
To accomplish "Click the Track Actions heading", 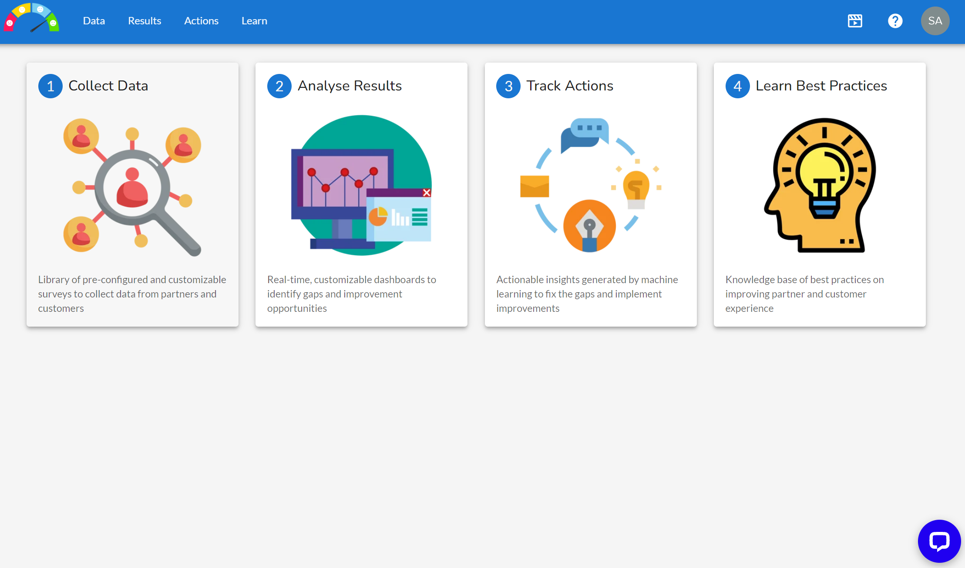I will tap(570, 86).
